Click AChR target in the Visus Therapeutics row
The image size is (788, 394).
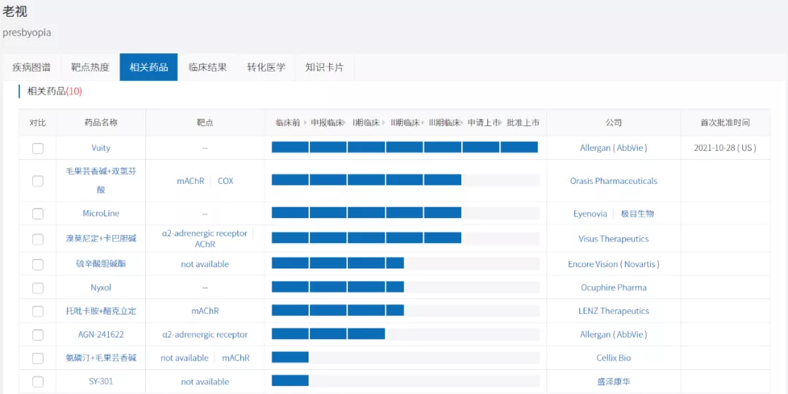[x=205, y=244]
